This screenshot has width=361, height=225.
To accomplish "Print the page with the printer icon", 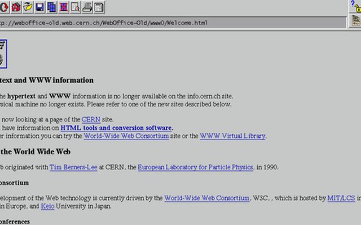I will coord(87,7).
